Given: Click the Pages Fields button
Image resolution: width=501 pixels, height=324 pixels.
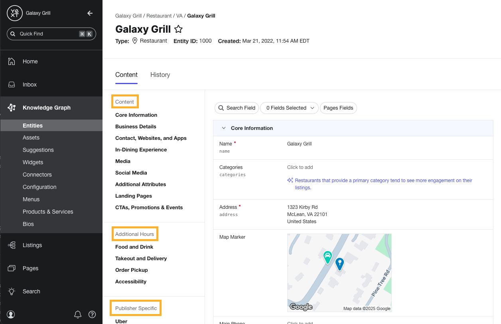Looking at the screenshot, I should pos(338,108).
